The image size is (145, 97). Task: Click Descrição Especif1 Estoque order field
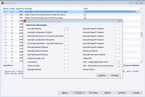pyautogui.click(x=66, y=47)
